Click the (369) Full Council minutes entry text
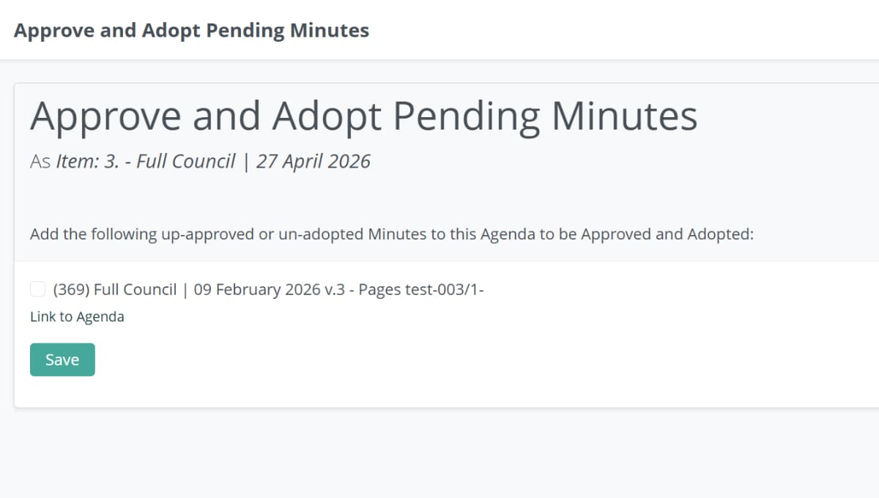The width and height of the screenshot is (879, 498). click(270, 289)
